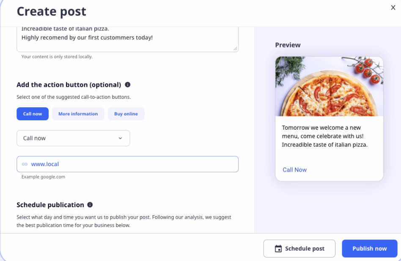Click the Publish now button
The height and width of the screenshot is (261, 401).
(369, 249)
